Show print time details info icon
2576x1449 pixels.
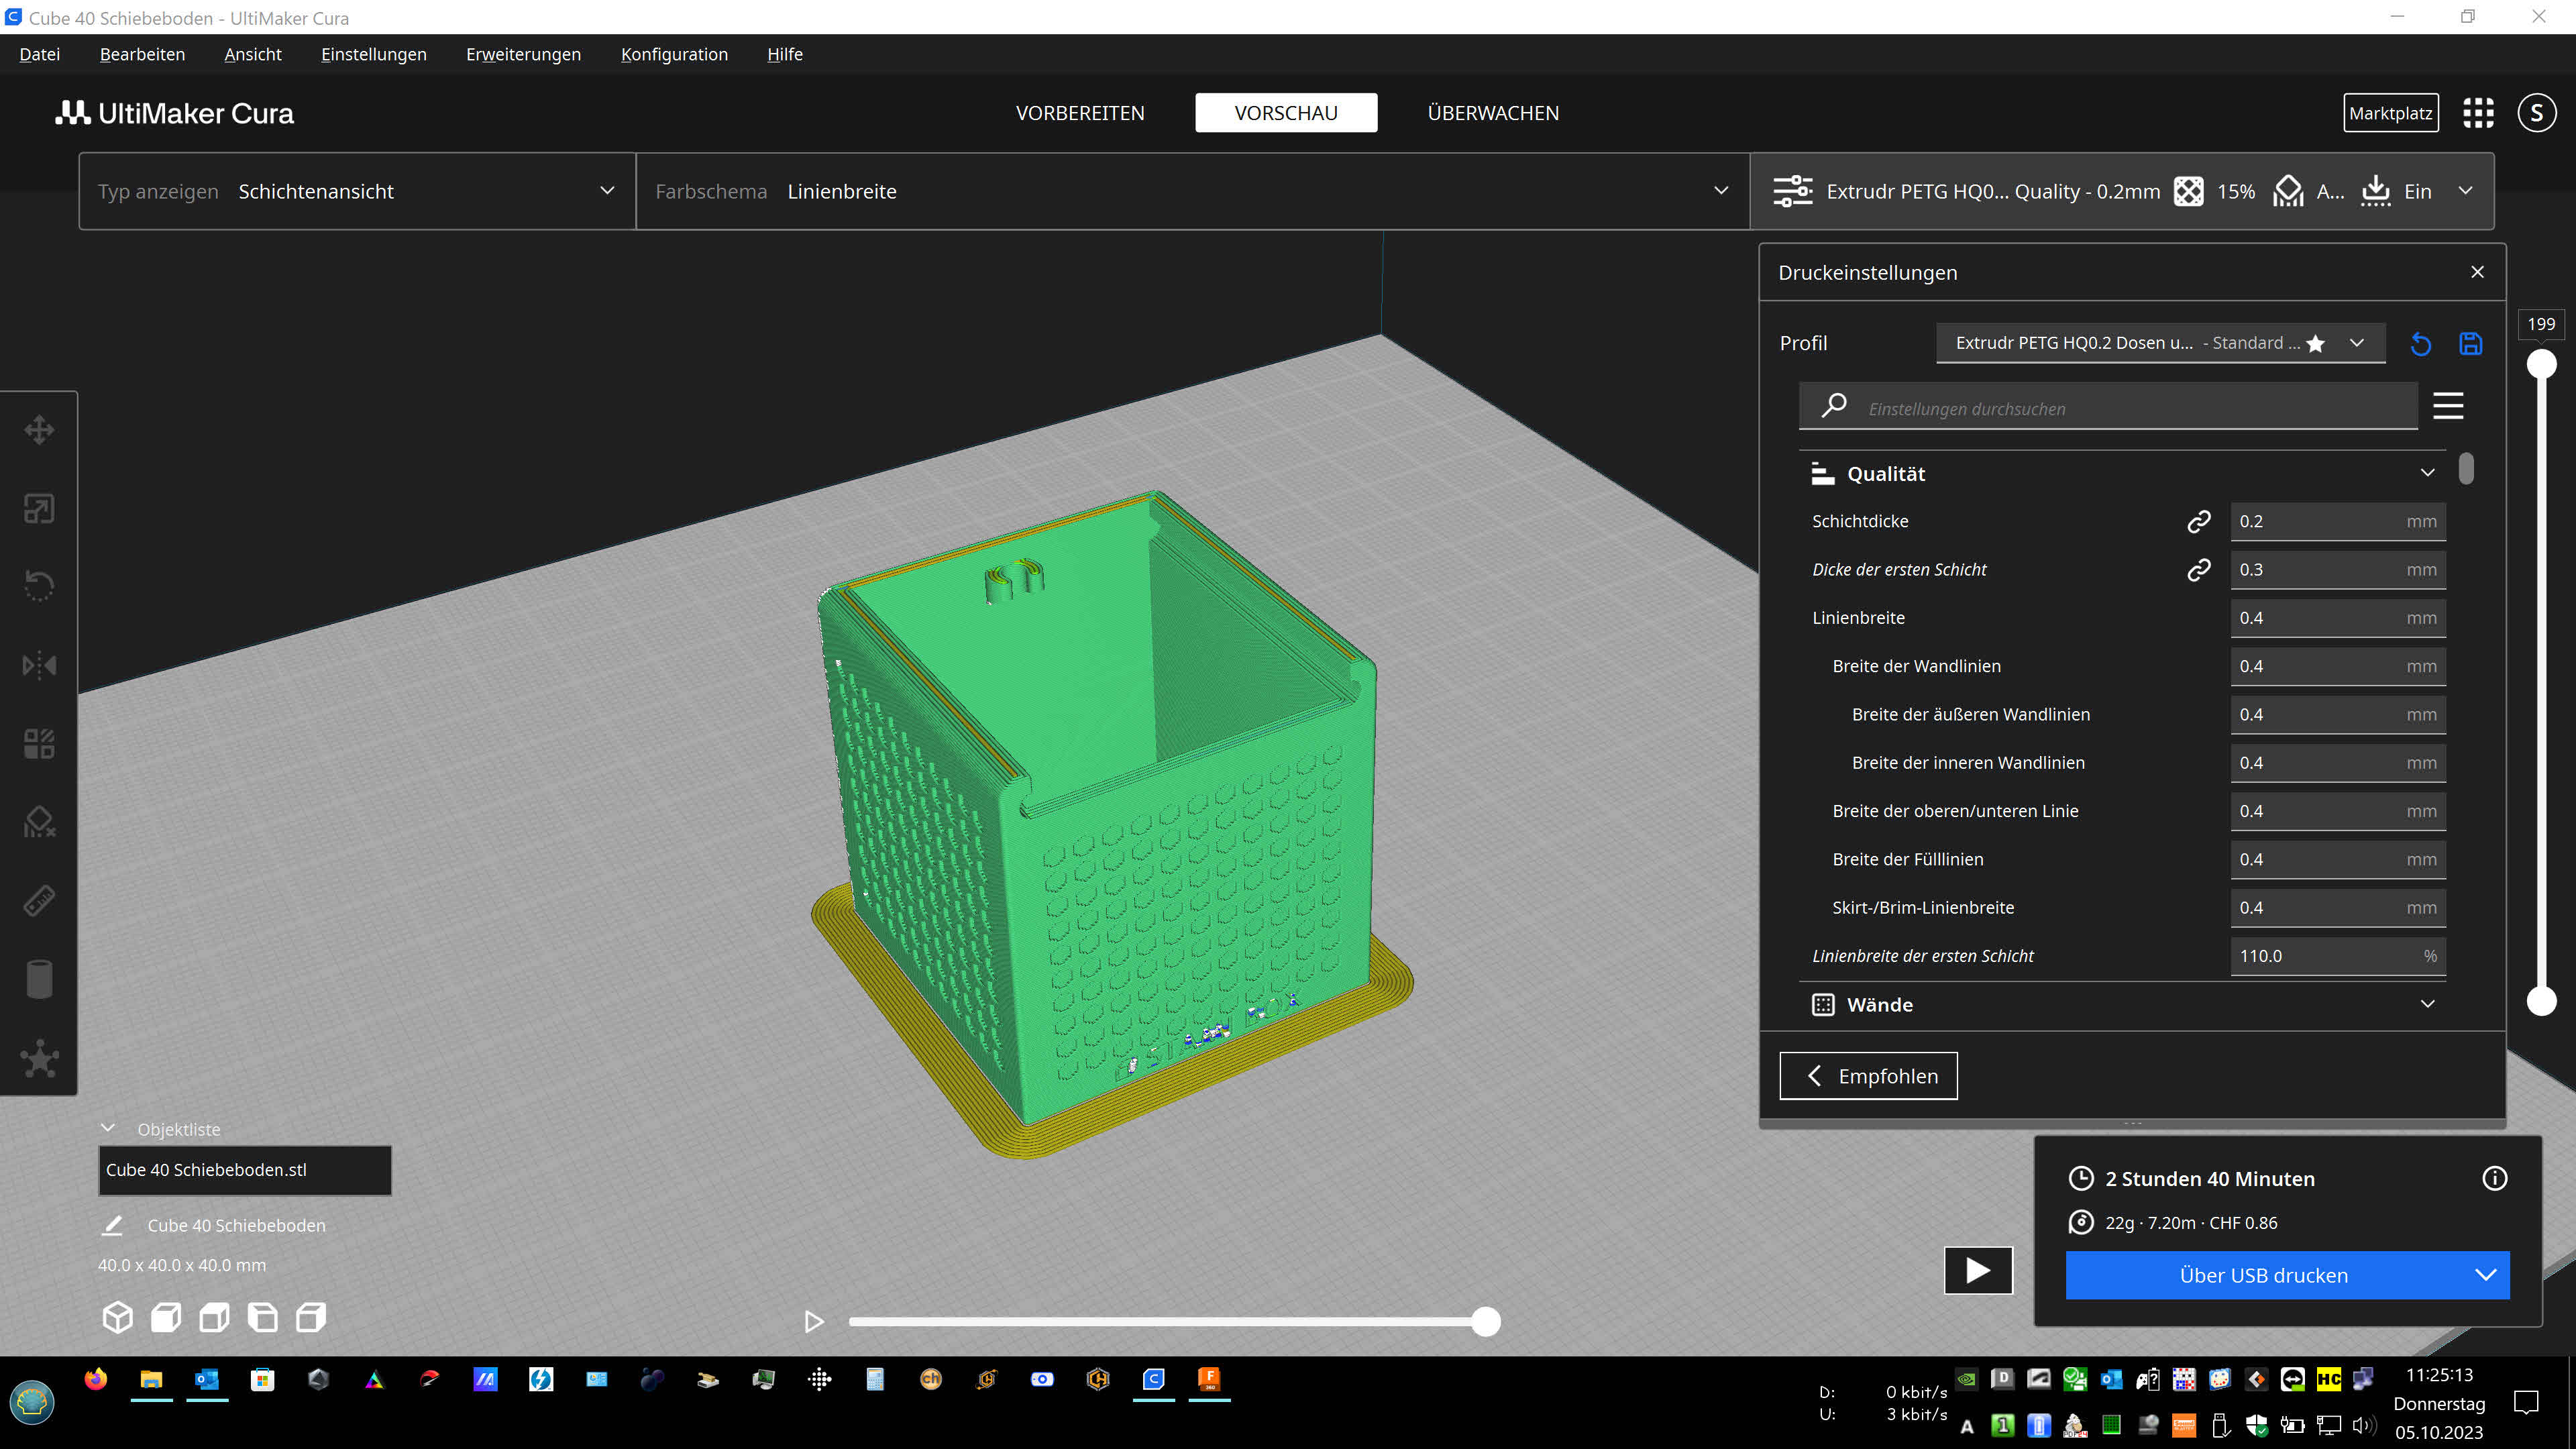click(x=2494, y=1178)
